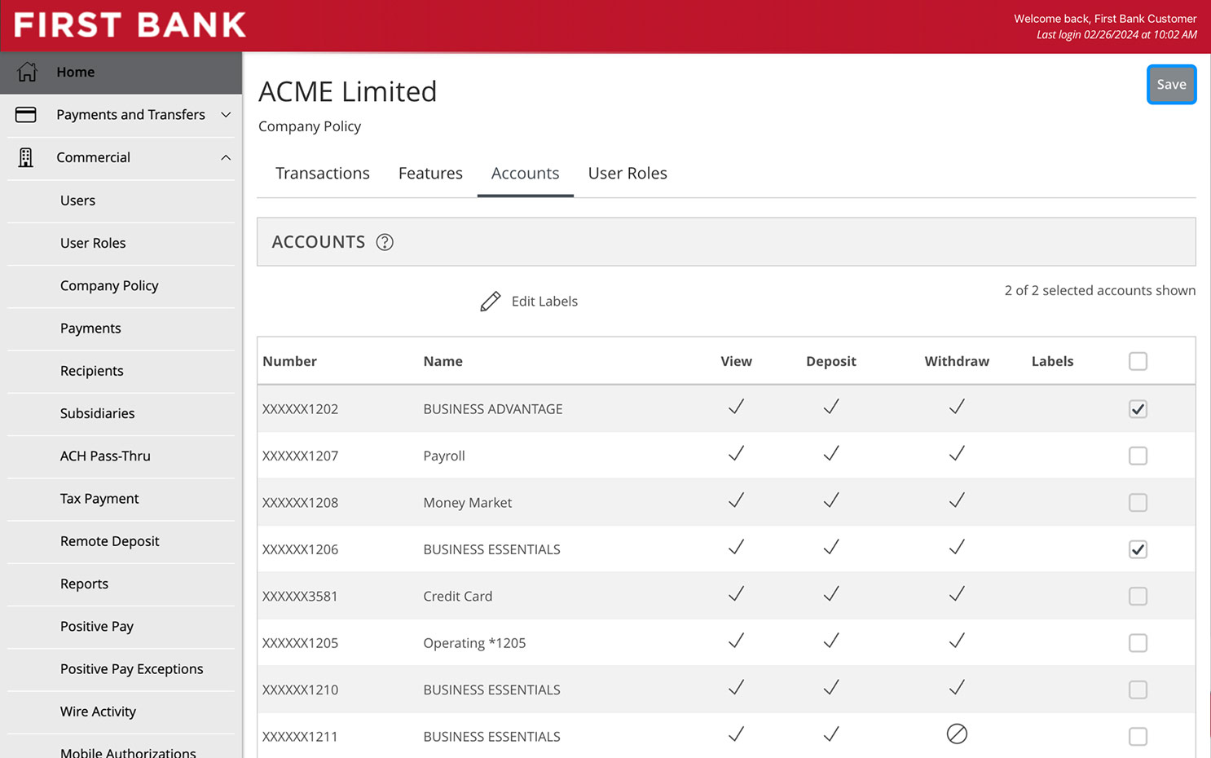
Task: Check the Credit Card account checkbox
Action: pyautogui.click(x=1138, y=596)
